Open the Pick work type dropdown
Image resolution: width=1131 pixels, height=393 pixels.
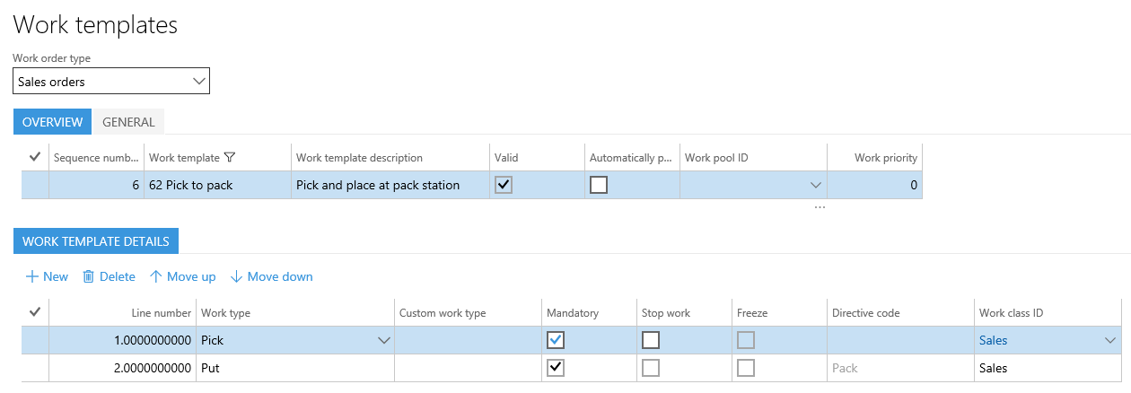(384, 340)
